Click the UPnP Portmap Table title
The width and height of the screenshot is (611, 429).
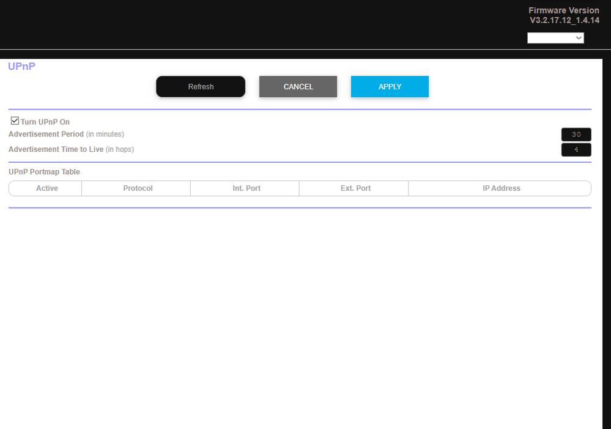[44, 172]
